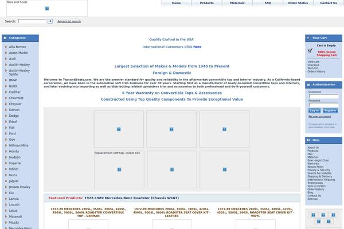The width and height of the screenshot is (344, 229).
Task: Expand the Chevrolet category arrow
Action: (6, 98)
